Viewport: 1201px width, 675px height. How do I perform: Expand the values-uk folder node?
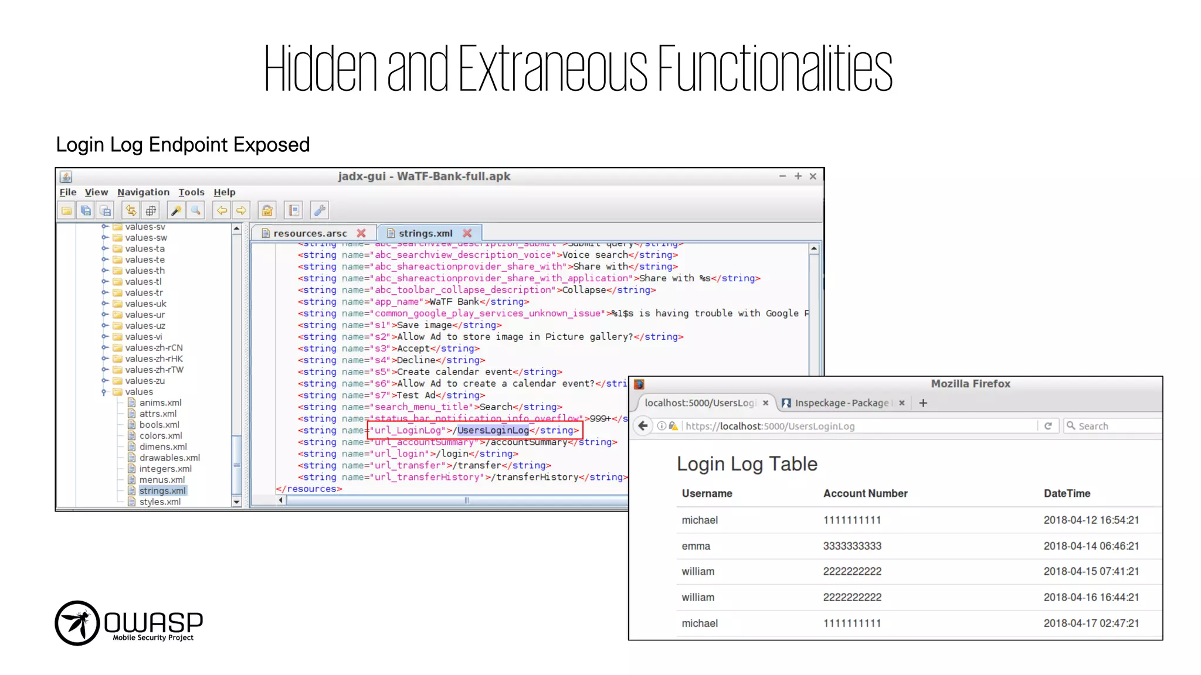click(104, 304)
